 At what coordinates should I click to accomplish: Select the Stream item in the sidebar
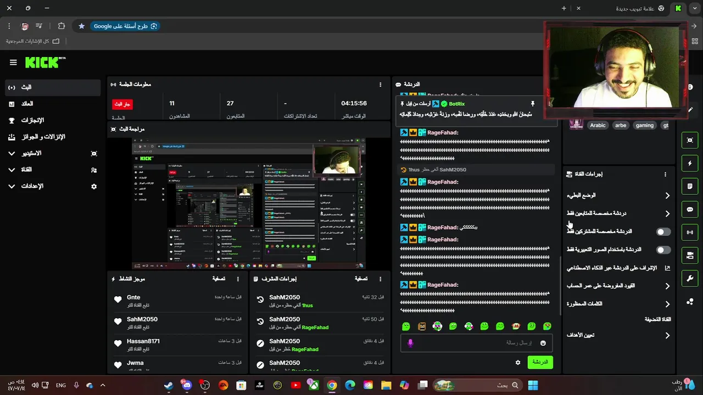coord(53,87)
